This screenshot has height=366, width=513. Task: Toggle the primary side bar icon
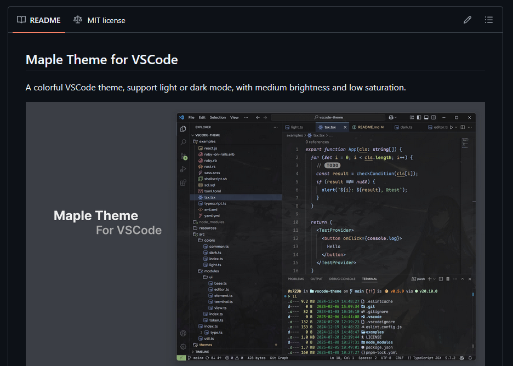tap(419, 117)
